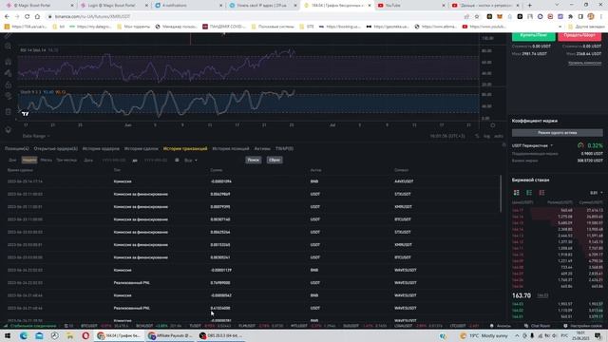Screen dimensions: 608x342
Task: Open the История позиций tab
Action: pyautogui.click(x=231, y=149)
